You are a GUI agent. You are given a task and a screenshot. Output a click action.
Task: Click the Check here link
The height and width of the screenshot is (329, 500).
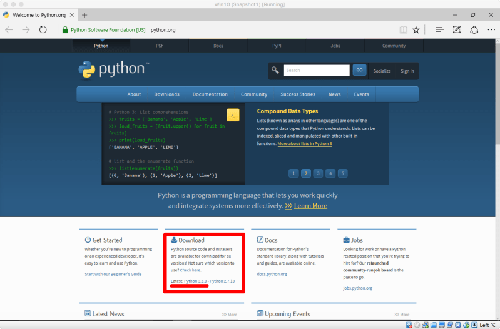(191, 270)
